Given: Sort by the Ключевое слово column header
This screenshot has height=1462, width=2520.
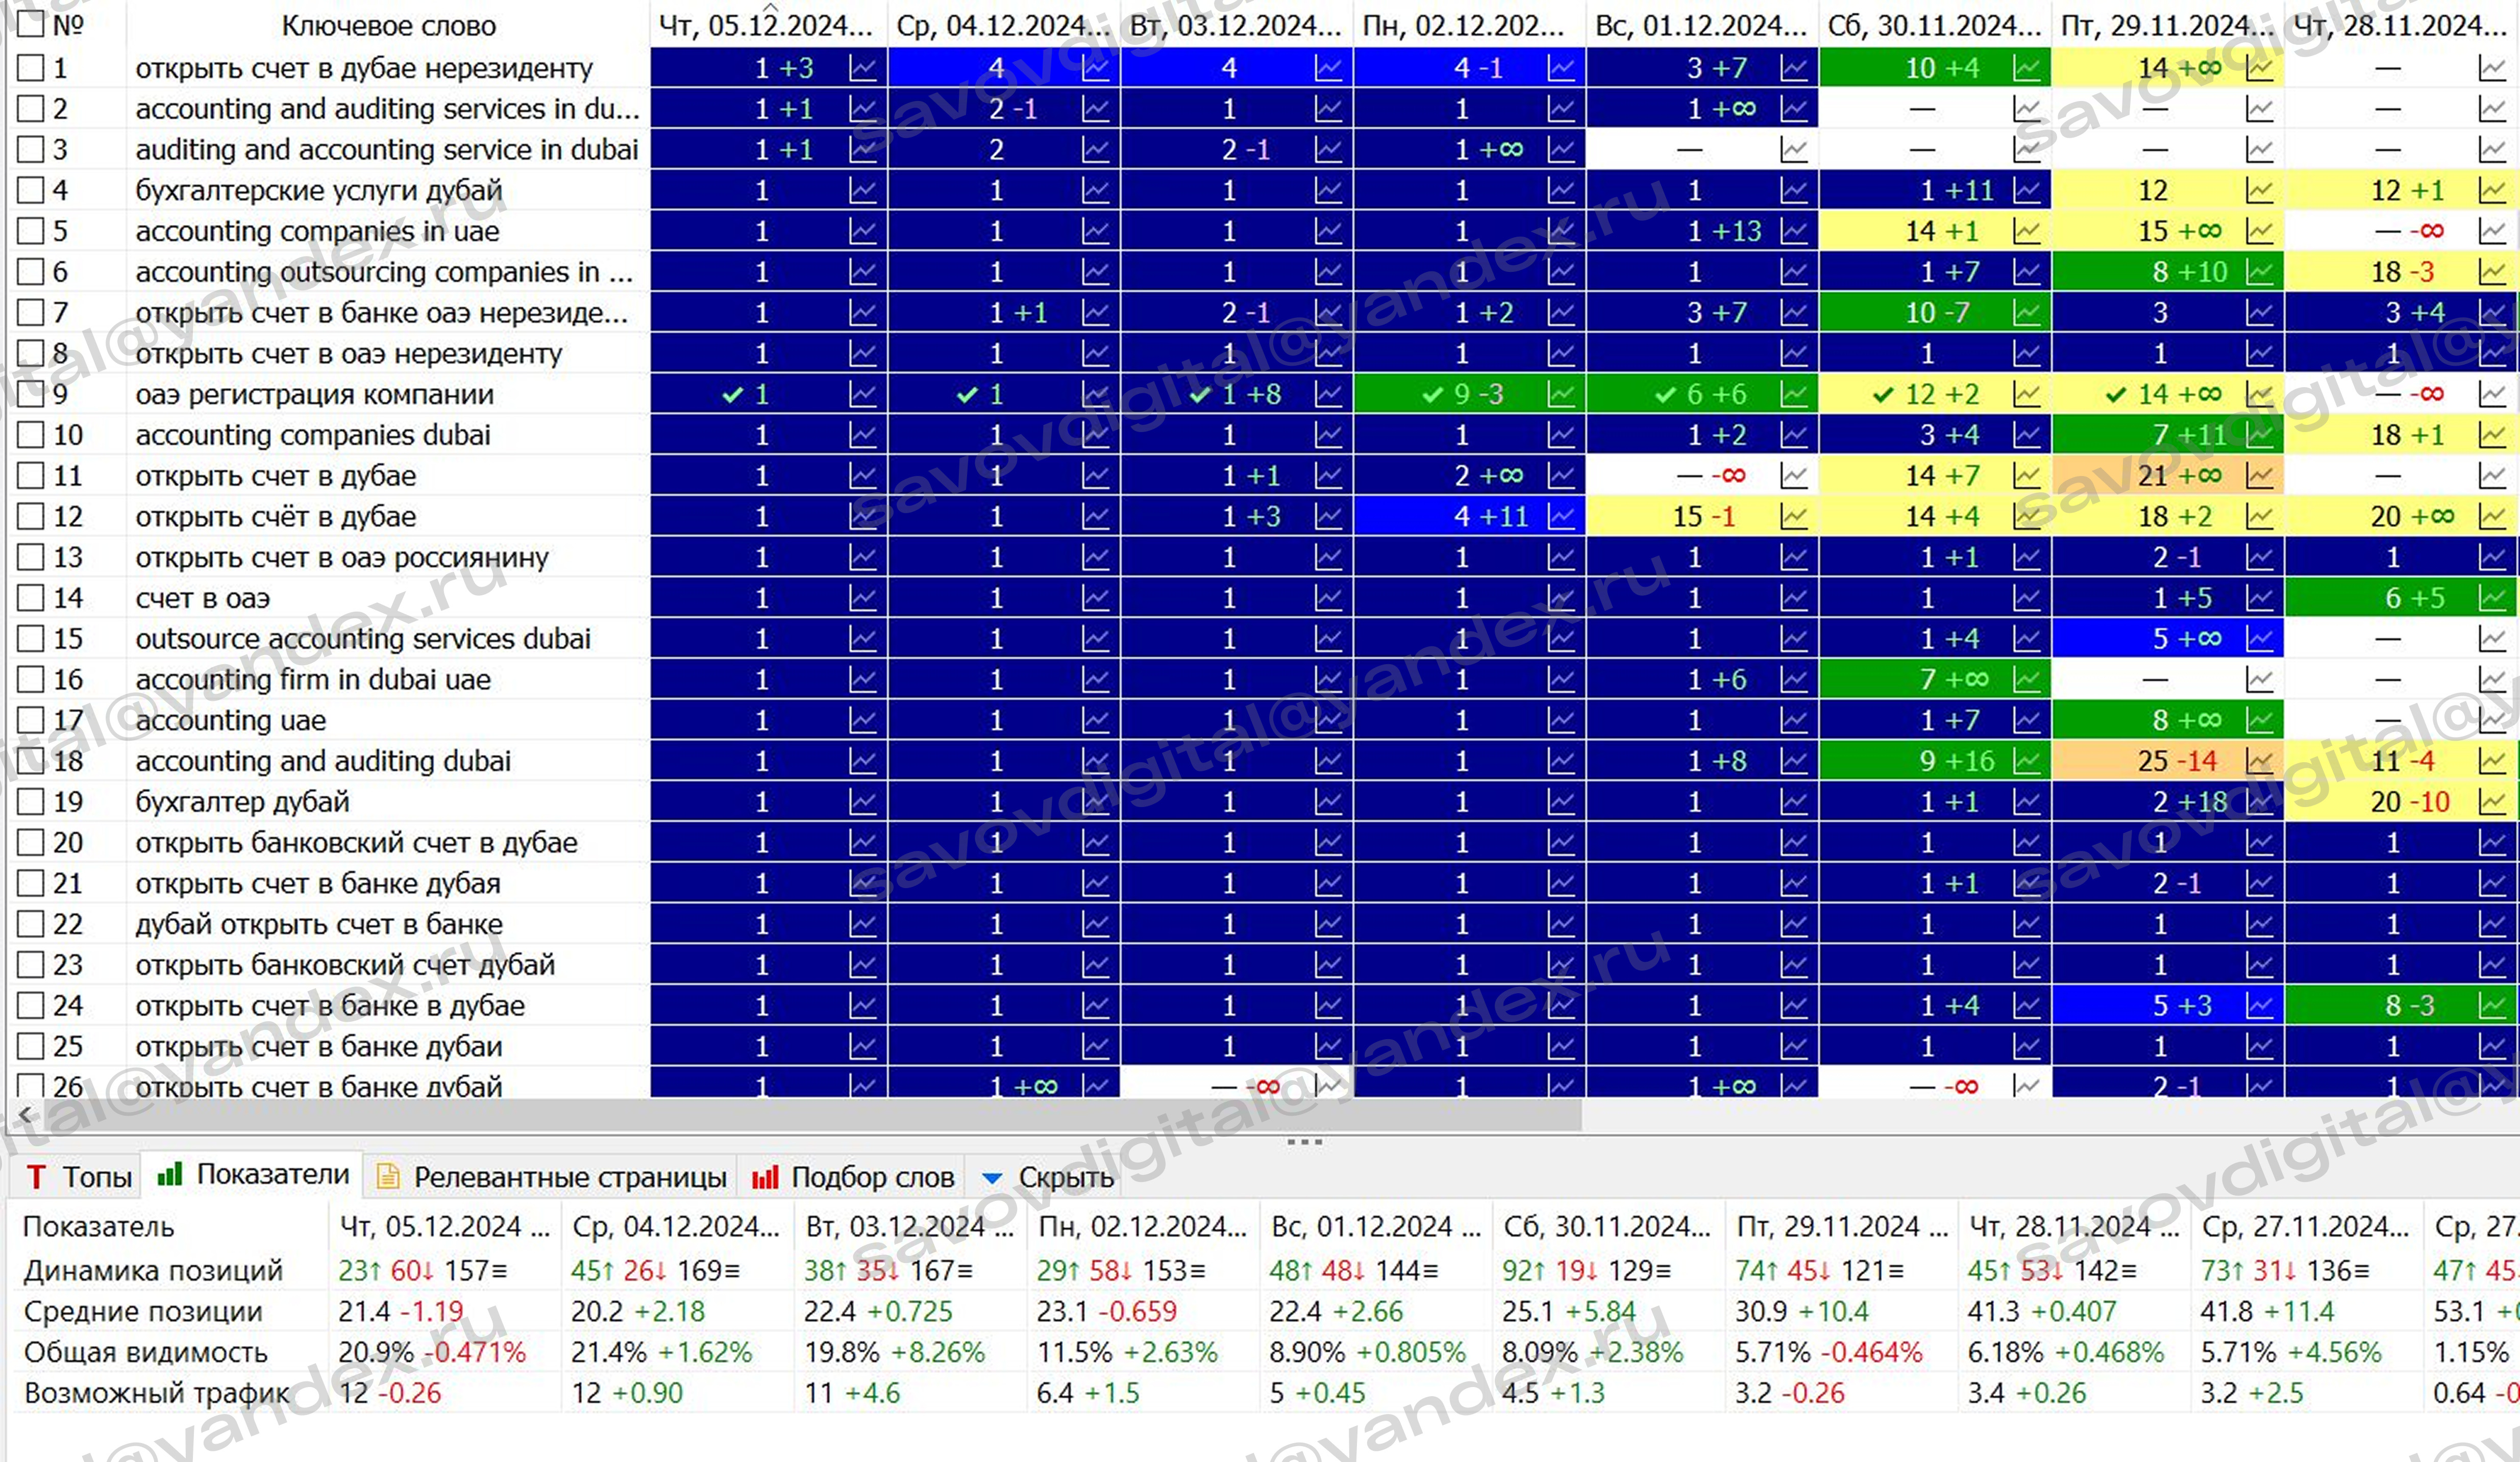Looking at the screenshot, I should click(x=388, y=25).
